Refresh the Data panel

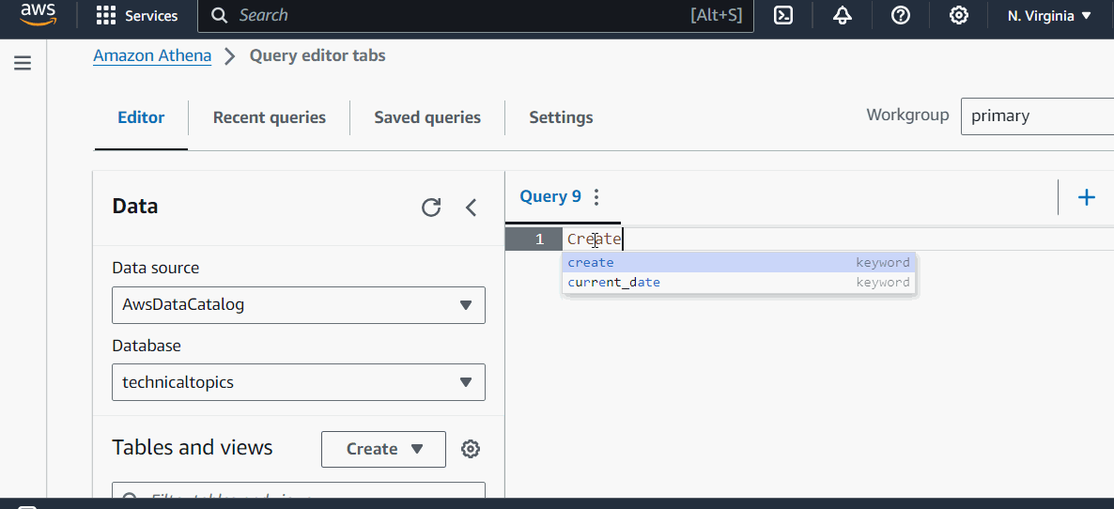pos(431,208)
